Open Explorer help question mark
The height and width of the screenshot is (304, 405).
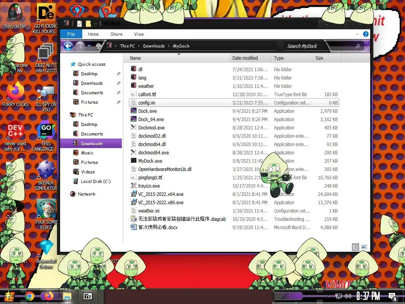pos(366,34)
